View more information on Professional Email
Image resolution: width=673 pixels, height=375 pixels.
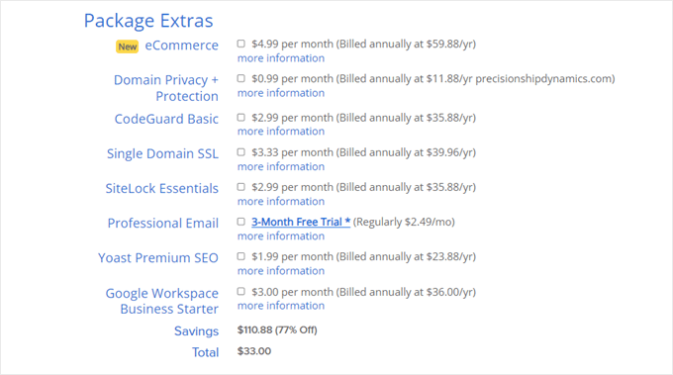coord(281,235)
